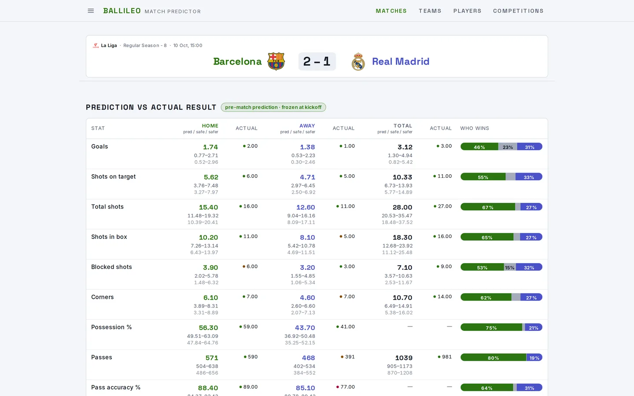
Task: Click the home Possession value 56.30
Action: pyautogui.click(x=208, y=328)
